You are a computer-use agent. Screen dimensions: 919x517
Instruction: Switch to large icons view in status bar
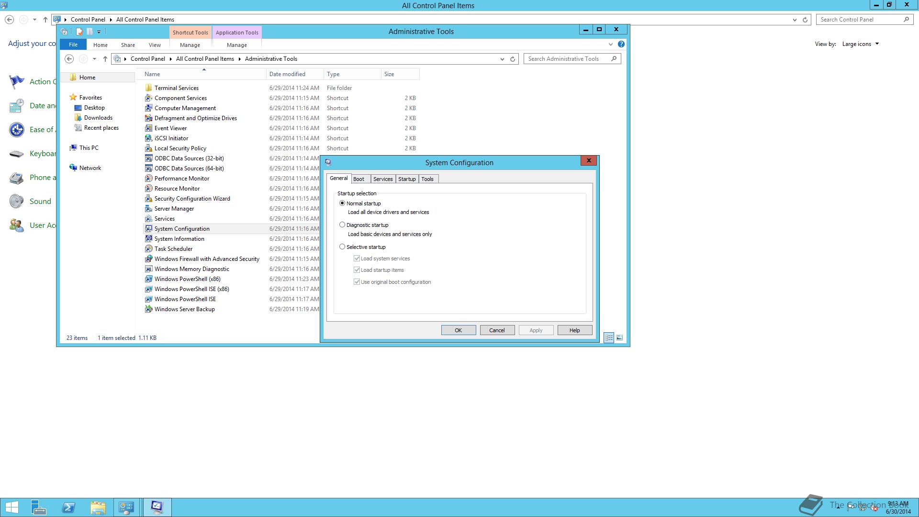619,337
